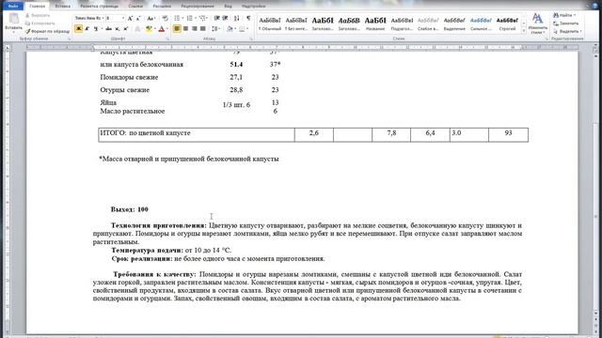Image resolution: width=602 pixels, height=338 pixels.
Task: Apply the Обычный style
Action: point(270,23)
